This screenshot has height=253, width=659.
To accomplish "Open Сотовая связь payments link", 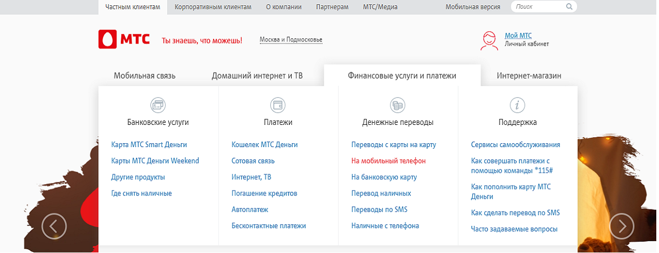I will click(253, 161).
